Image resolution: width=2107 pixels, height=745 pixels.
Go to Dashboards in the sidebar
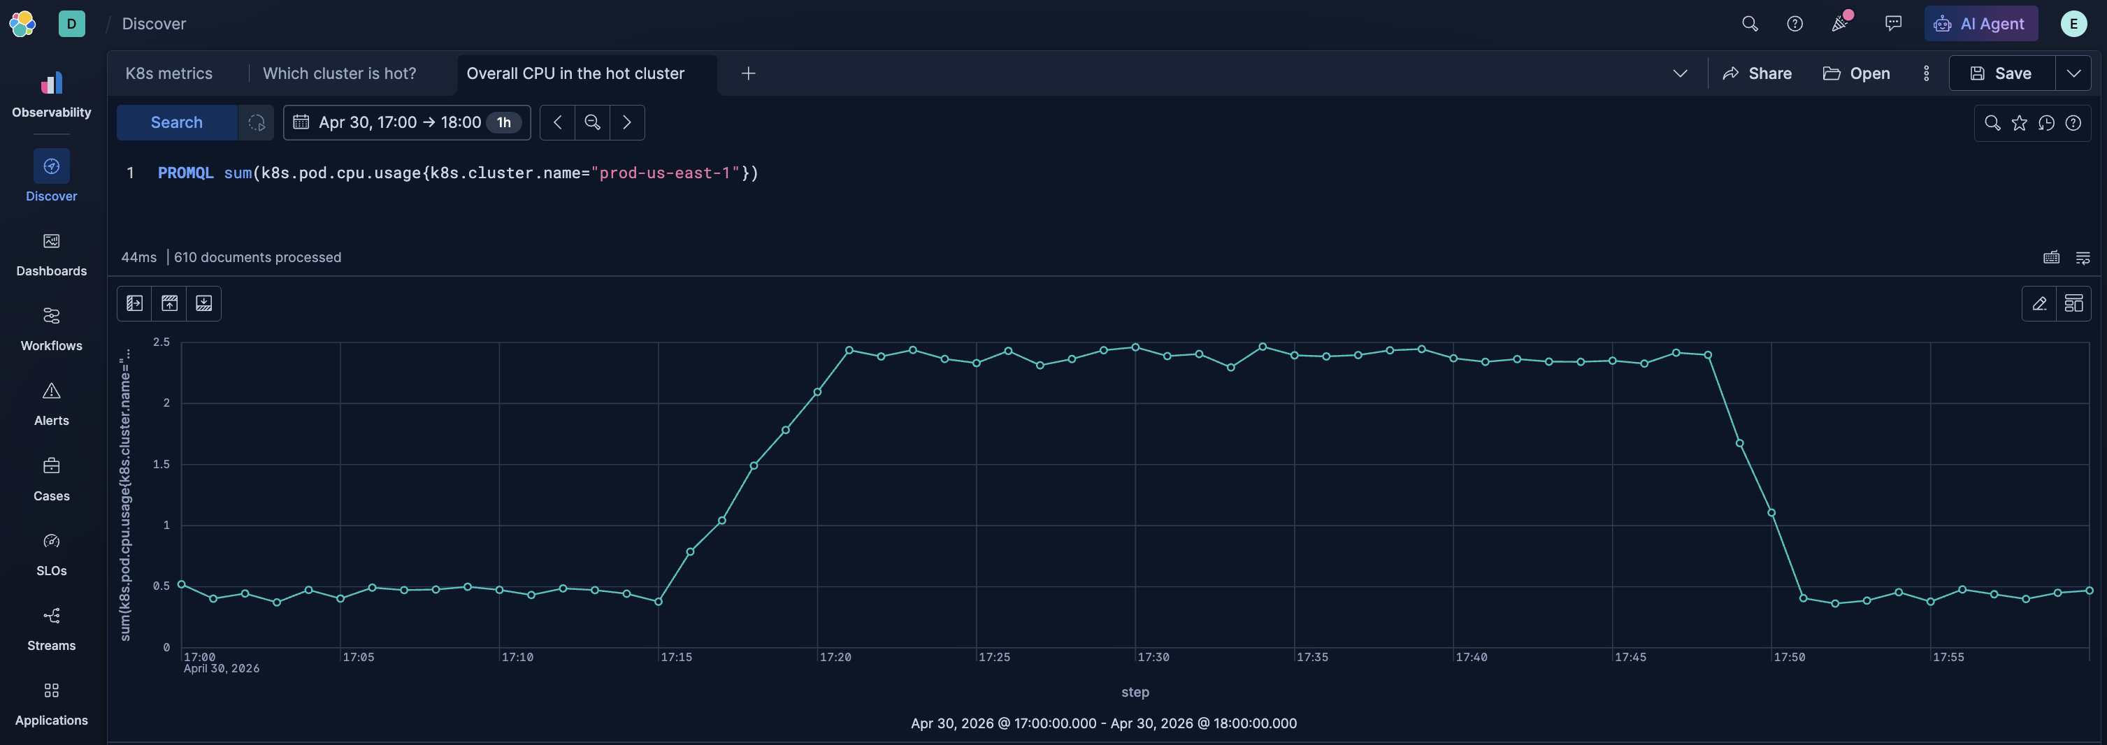[52, 254]
